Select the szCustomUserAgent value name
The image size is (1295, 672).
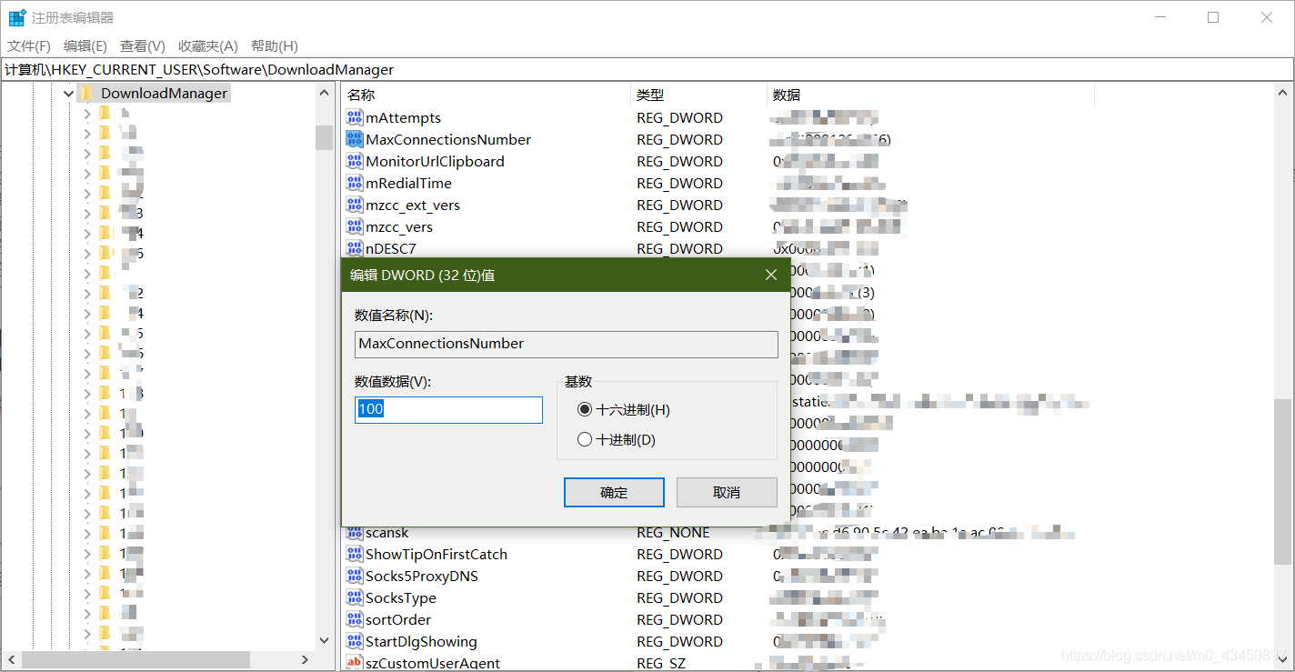click(x=433, y=663)
